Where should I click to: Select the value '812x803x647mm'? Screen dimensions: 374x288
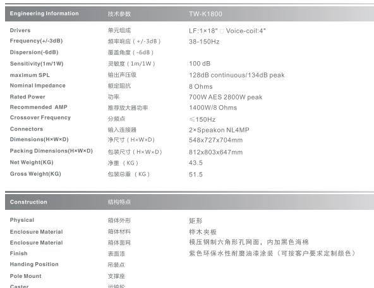(215, 153)
